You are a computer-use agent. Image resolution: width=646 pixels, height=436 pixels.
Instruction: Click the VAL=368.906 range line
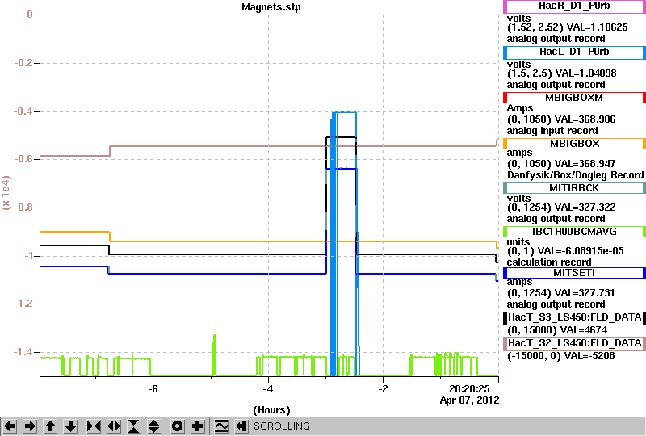pos(561,119)
